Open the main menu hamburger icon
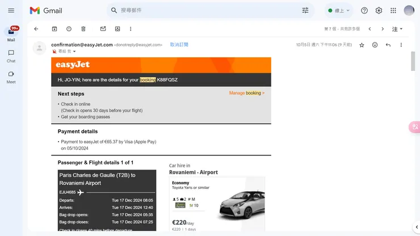 point(11,10)
